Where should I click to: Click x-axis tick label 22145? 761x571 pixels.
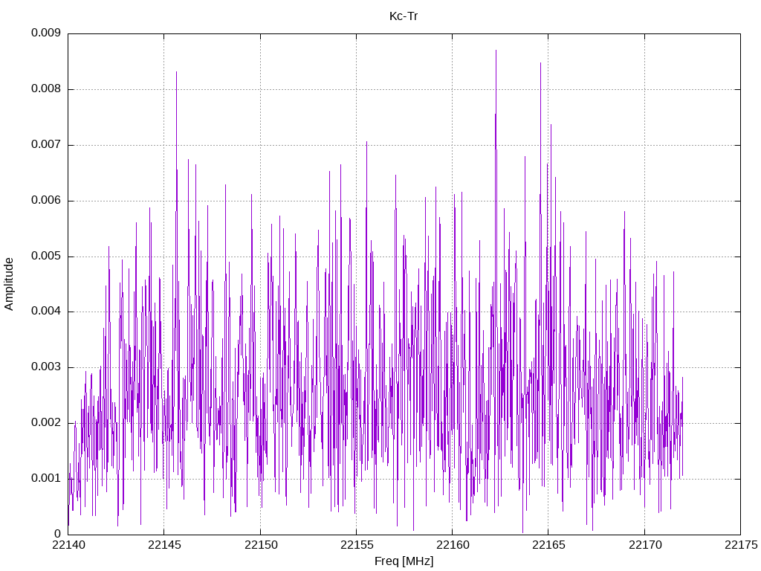coord(164,545)
